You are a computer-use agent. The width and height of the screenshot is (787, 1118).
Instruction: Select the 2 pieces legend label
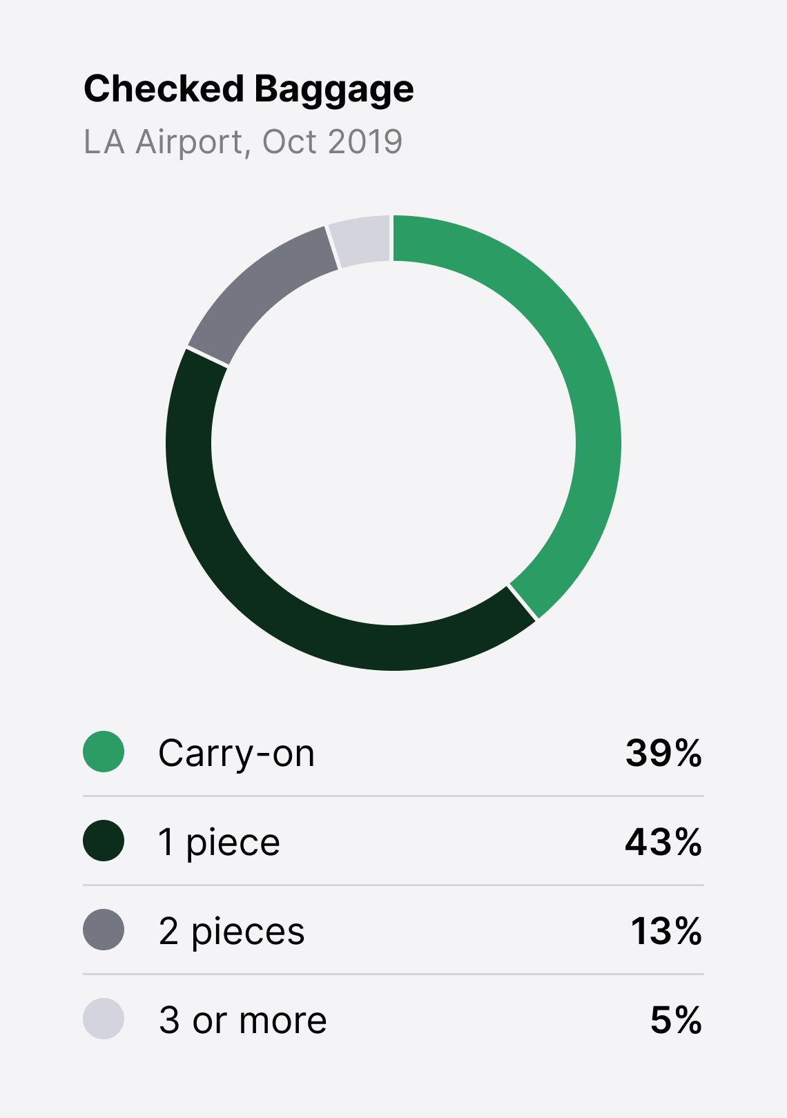tap(231, 931)
